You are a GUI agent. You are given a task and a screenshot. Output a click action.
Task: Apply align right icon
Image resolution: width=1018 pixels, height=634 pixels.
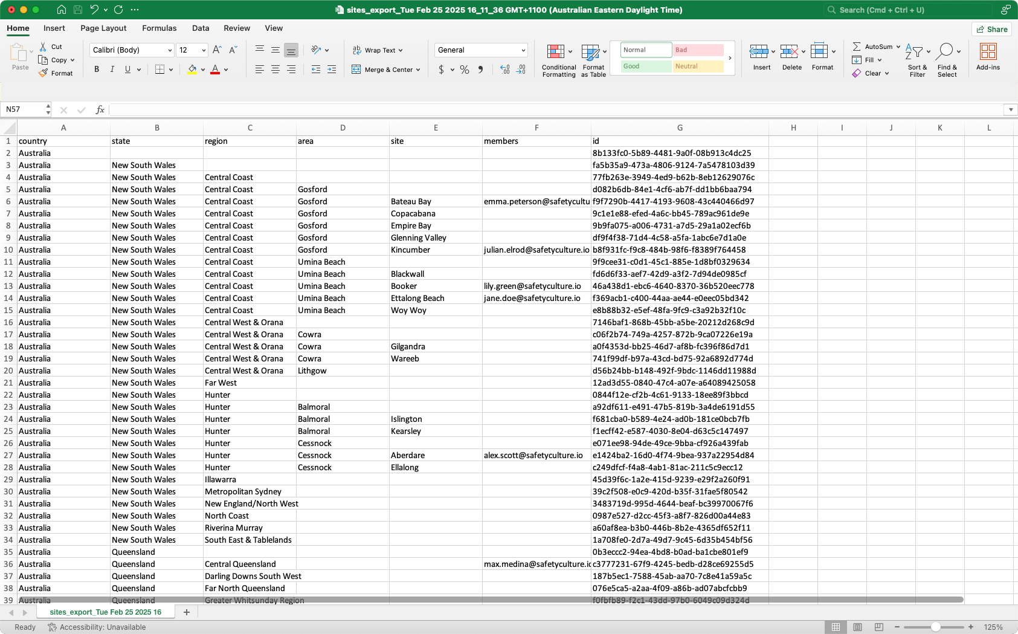(291, 70)
